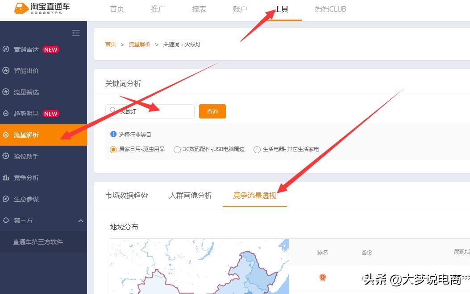Go to 首页 via the breadcrumb link

(x=110, y=44)
